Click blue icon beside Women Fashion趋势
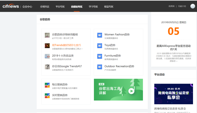The width and height of the screenshot is (197, 113). click(x=100, y=35)
